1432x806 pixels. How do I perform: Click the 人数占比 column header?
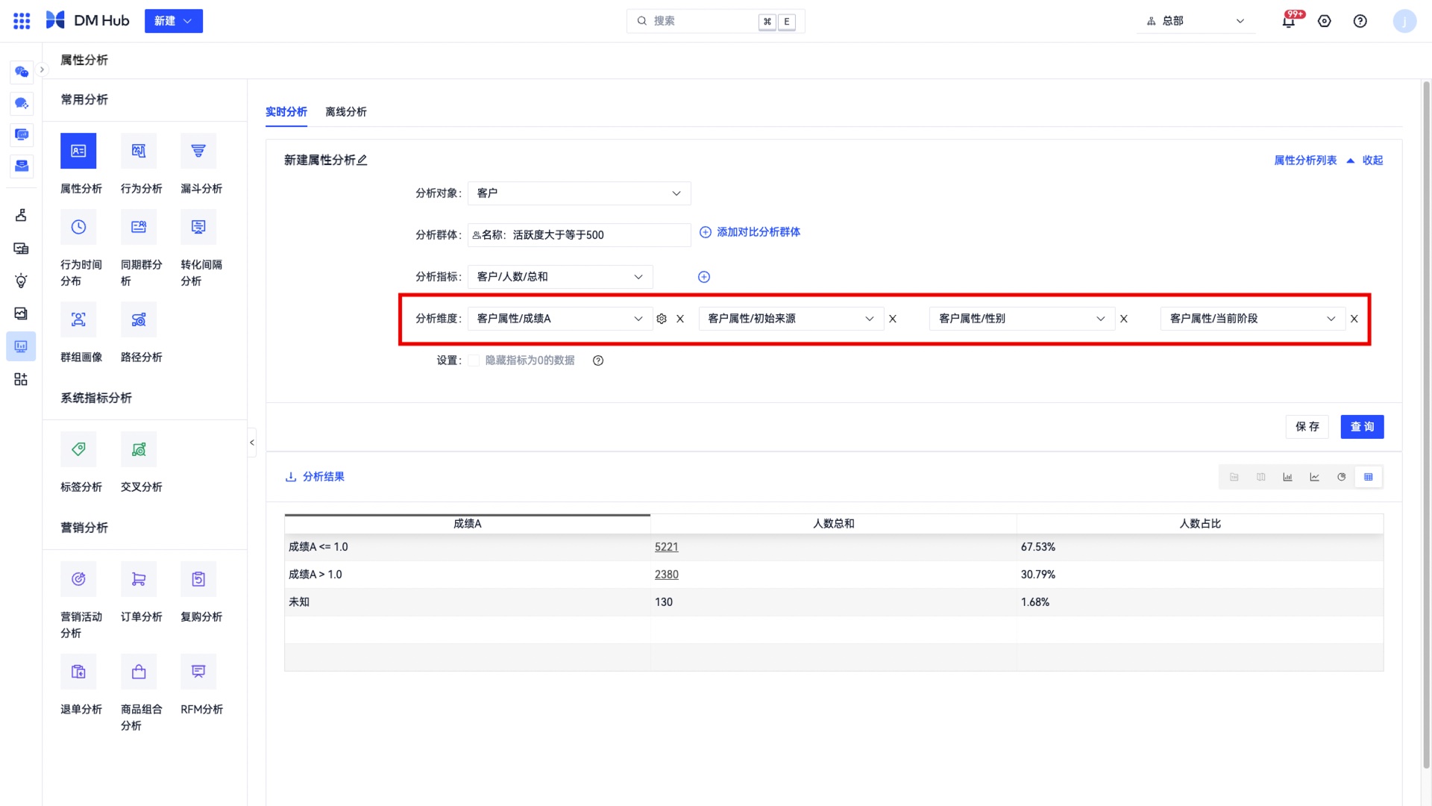[1200, 524]
